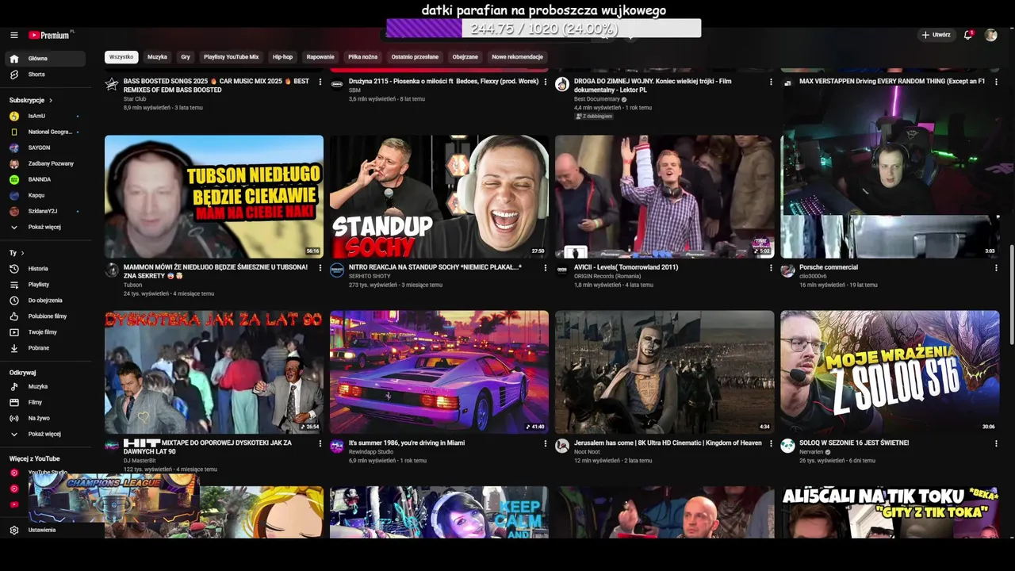Open SzklanaY2J channel subscription
Screen dimensions: 1015x571
click(x=44, y=211)
